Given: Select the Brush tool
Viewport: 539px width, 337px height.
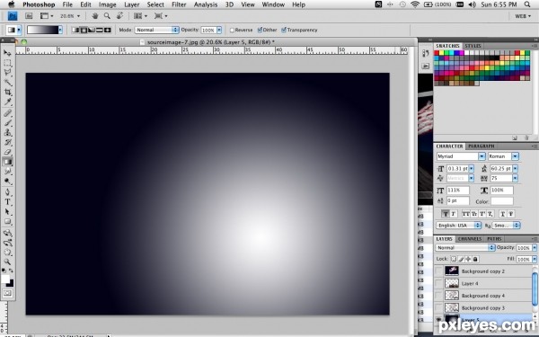Looking at the screenshot, I should tap(7, 123).
